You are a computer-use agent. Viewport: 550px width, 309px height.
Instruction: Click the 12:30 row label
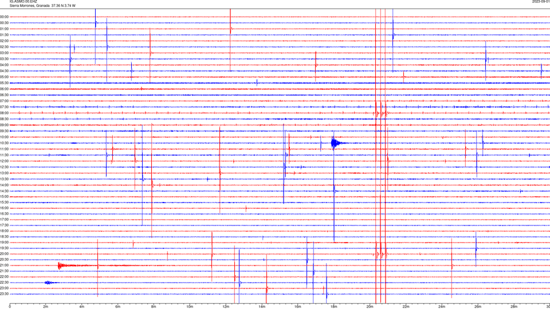5,167
